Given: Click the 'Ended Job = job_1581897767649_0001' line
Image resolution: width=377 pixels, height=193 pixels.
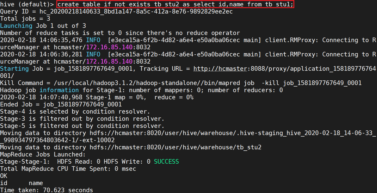Looking at the screenshot, I should coord(61,104).
